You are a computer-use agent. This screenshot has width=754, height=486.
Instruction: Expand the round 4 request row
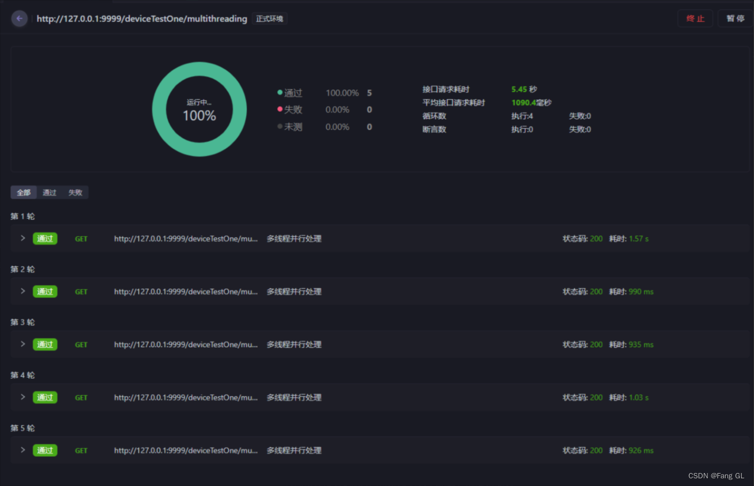pos(23,397)
